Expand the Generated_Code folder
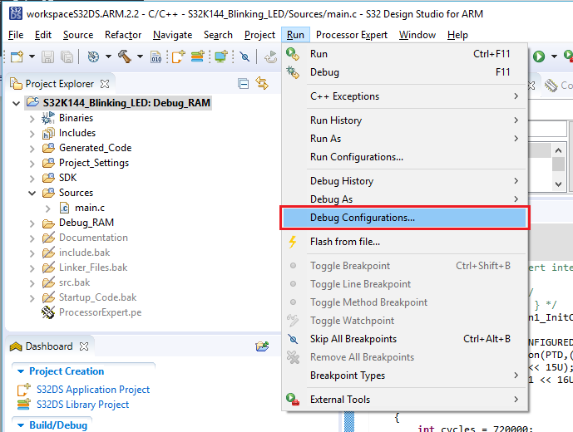Viewport: 573px width, 432px height. point(32,149)
